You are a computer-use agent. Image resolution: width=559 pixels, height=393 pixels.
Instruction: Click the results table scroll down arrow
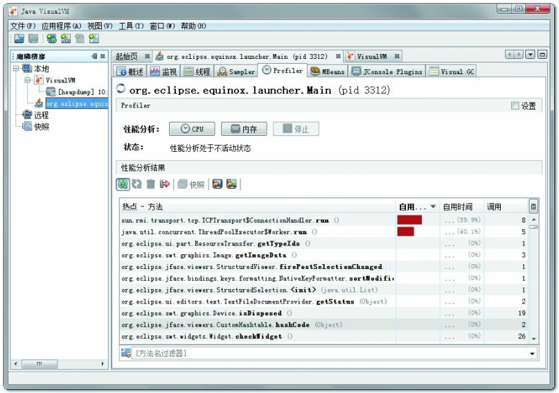pyautogui.click(x=533, y=338)
